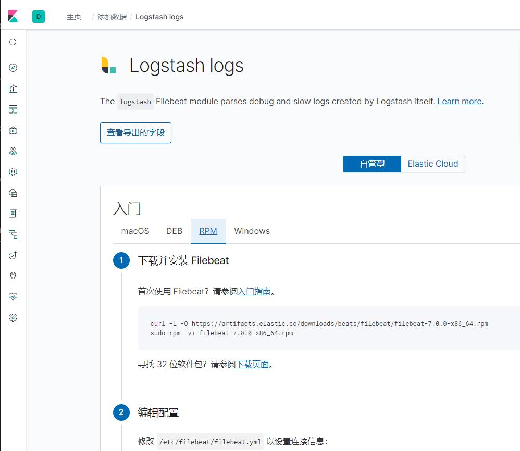This screenshot has height=451, width=520.
Task: Click the inline logstash code tag
Action: point(135,102)
